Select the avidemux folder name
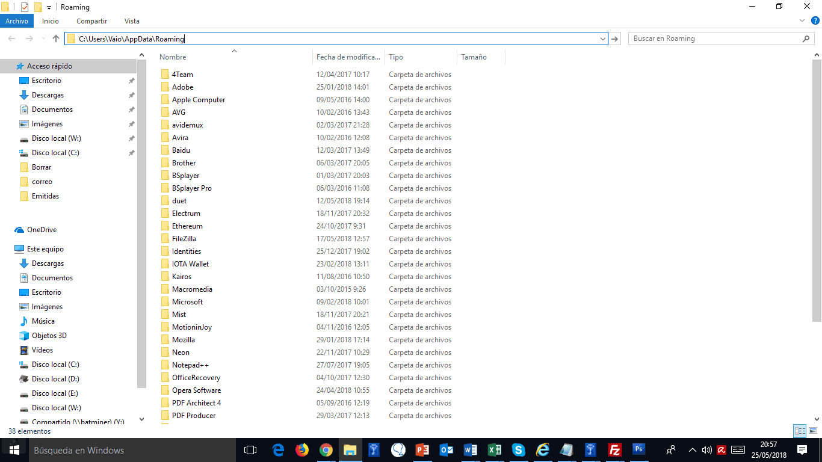 coord(188,125)
